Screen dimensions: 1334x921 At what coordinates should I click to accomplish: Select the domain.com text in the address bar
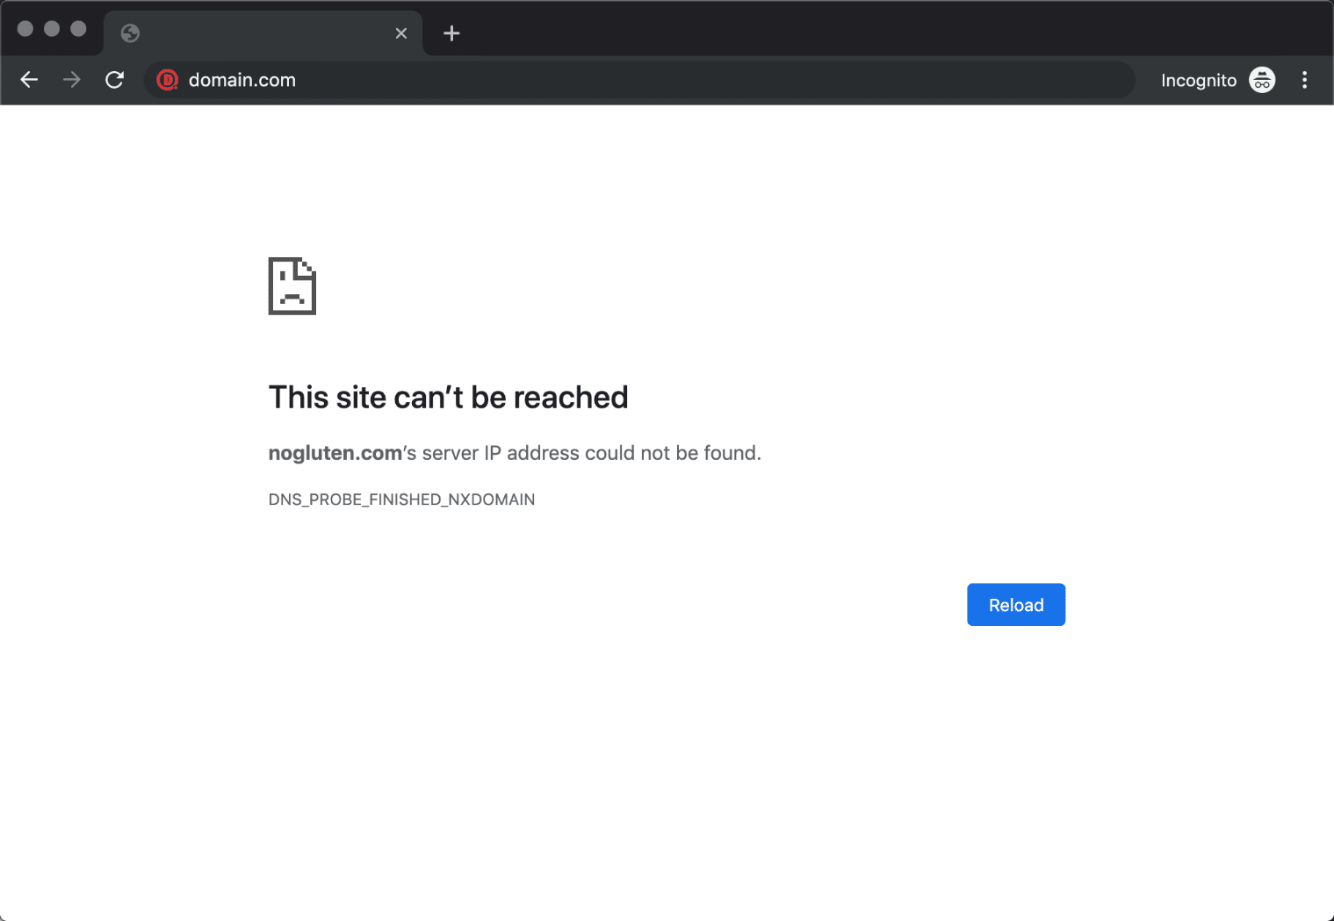(x=242, y=80)
